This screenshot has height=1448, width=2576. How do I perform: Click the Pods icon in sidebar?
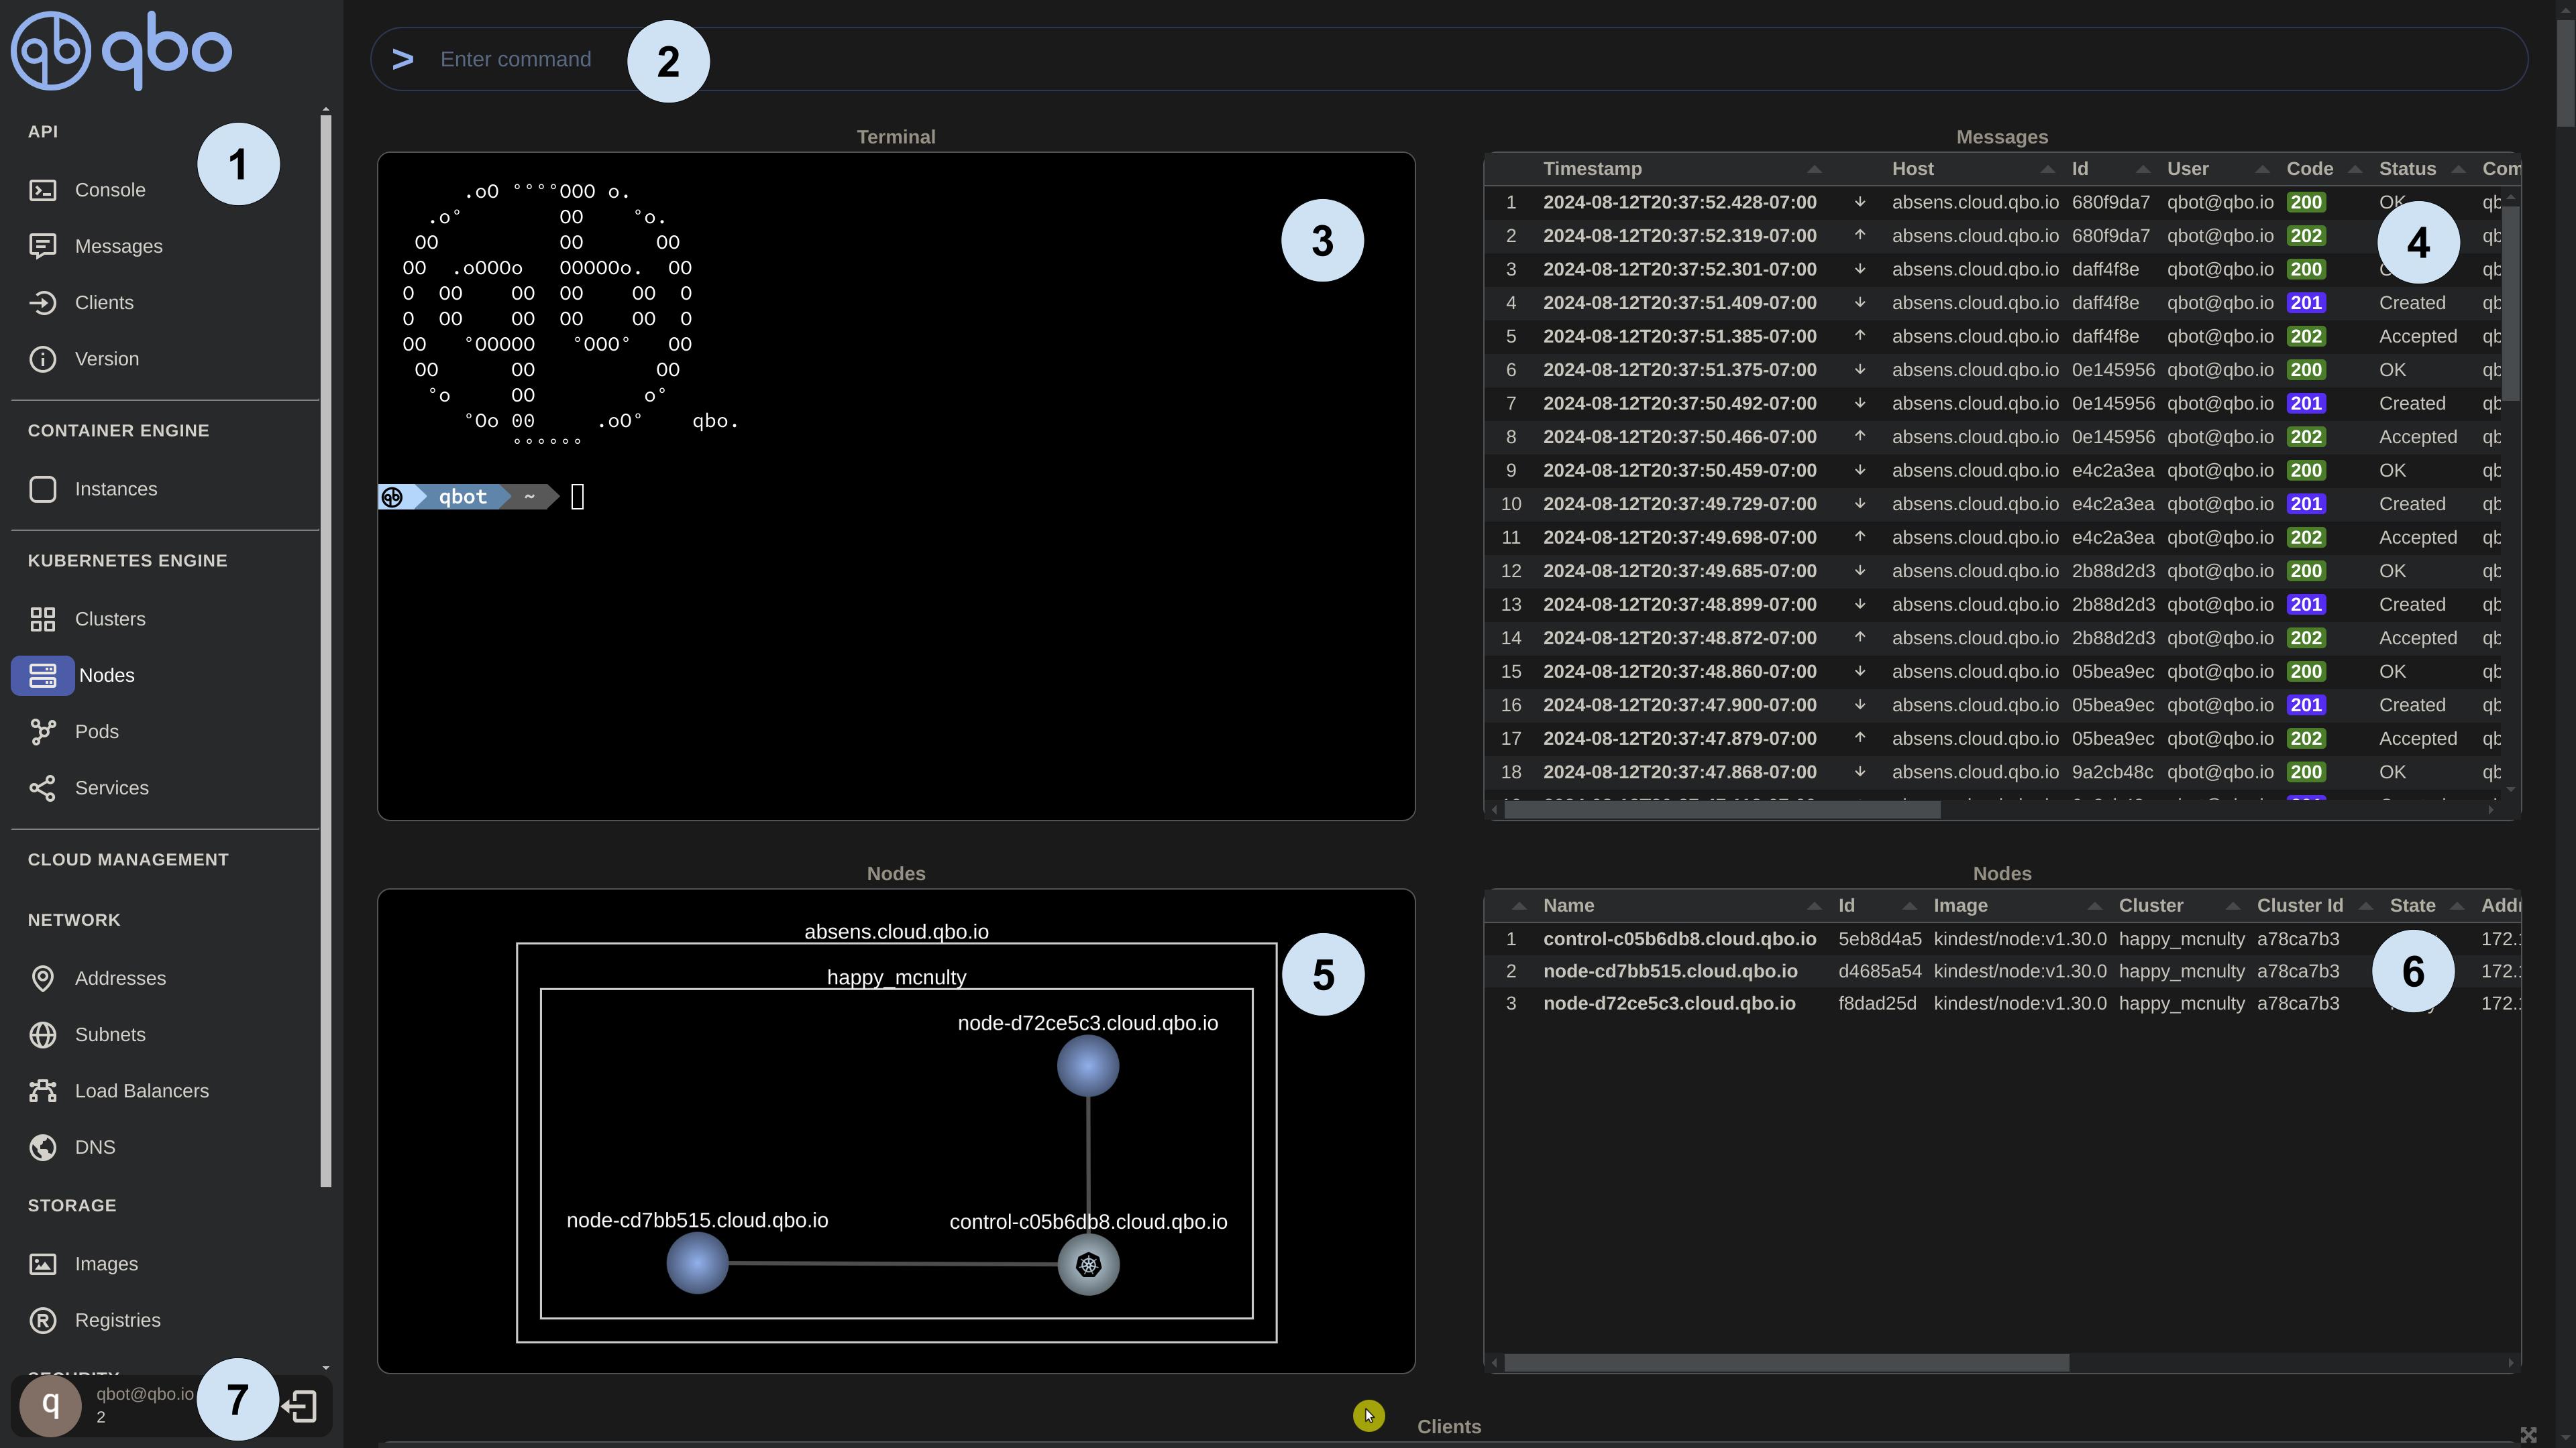click(42, 731)
